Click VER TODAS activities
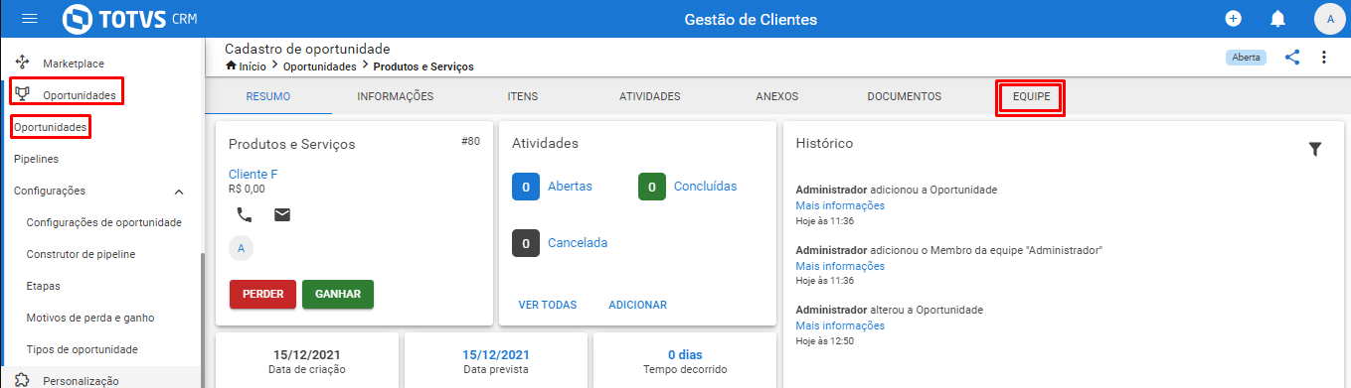 click(x=548, y=305)
